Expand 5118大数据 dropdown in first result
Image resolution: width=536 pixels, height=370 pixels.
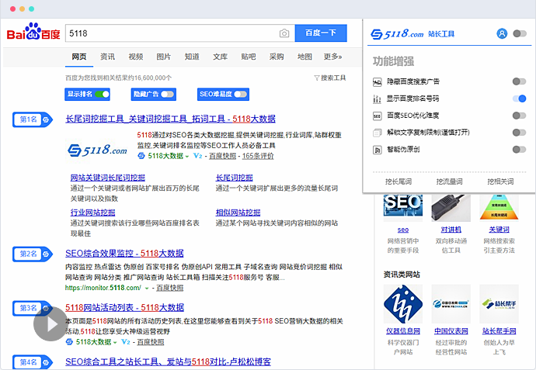[187, 157]
